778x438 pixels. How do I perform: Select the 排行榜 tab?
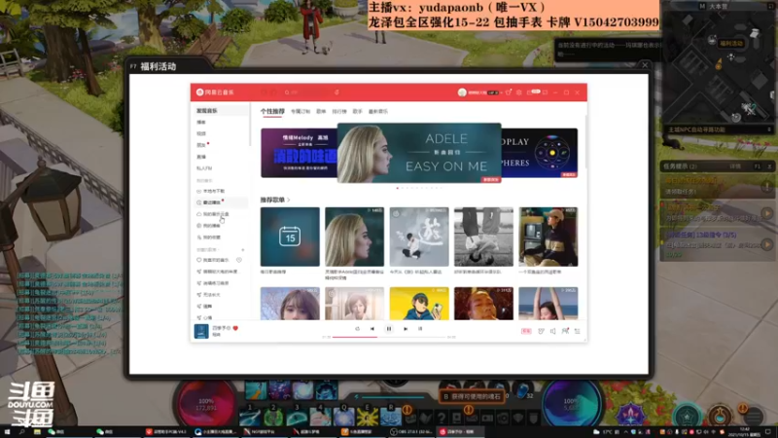click(x=339, y=112)
